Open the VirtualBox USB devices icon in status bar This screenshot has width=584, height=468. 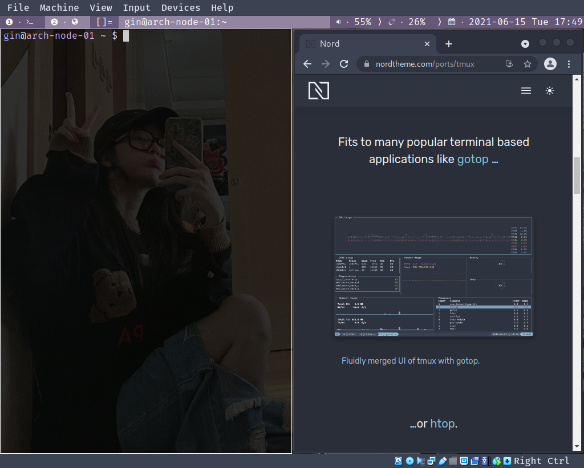click(x=442, y=461)
